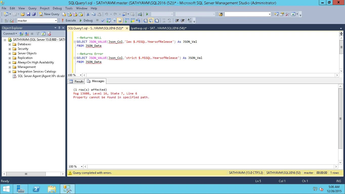Expand the Replication node
The height and width of the screenshot is (194, 345).
[10, 58]
